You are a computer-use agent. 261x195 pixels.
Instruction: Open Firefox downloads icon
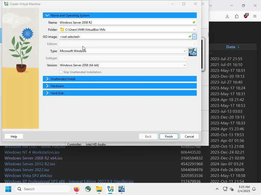click(x=227, y=16)
